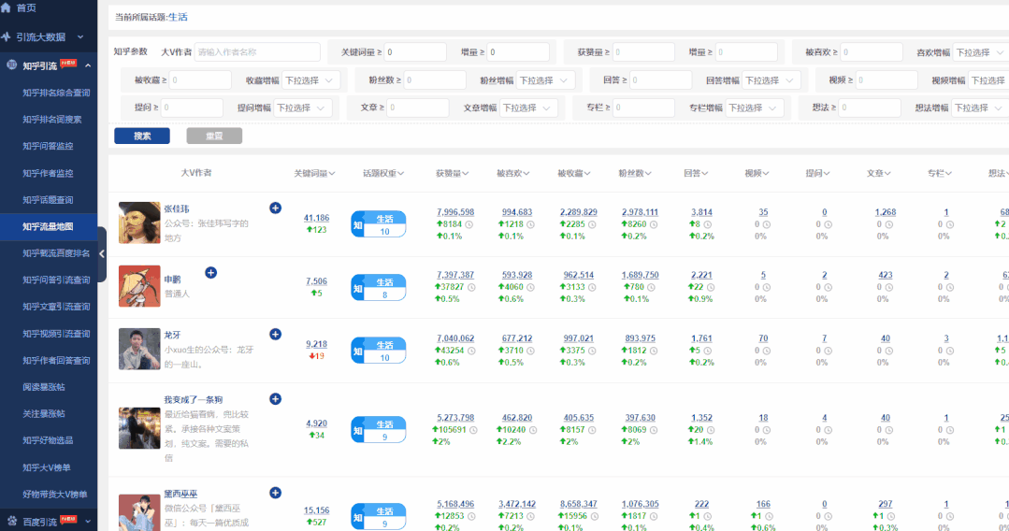The image size is (1009, 531).
Task: Click the plus icon beside 龙牙
Action: [276, 334]
